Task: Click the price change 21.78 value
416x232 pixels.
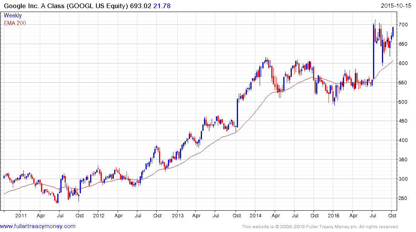Action: click(x=162, y=6)
